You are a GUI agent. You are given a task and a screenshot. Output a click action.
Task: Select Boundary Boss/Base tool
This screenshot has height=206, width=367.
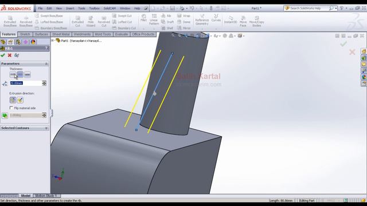point(51,28)
